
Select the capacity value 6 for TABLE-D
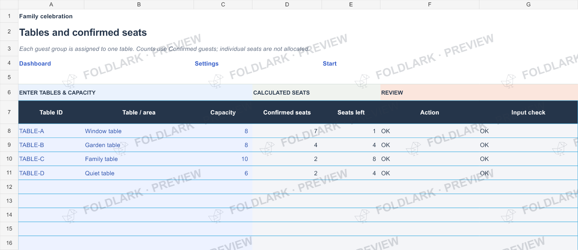(x=223, y=173)
